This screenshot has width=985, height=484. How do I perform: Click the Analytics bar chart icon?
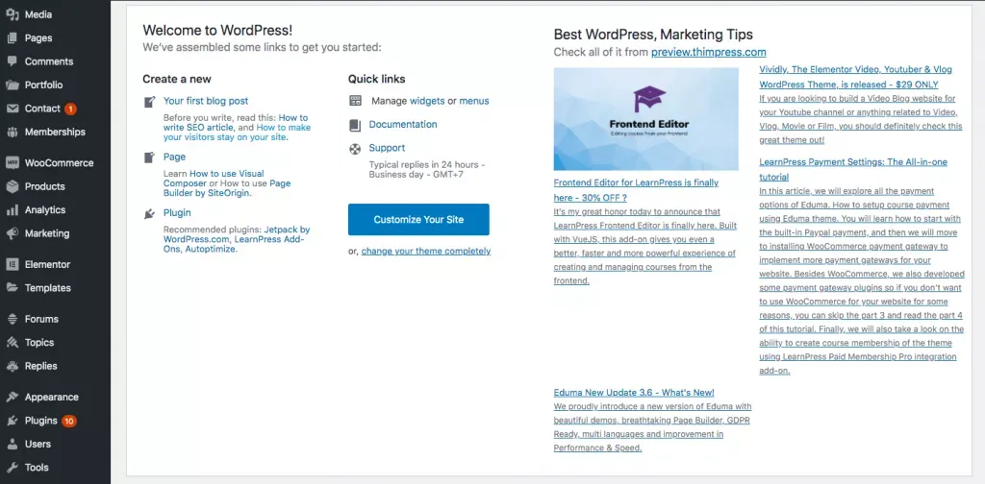click(12, 210)
